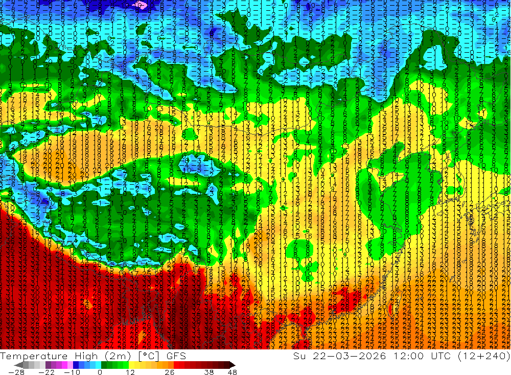Click the dark maroon right arrow tip of the legend
This screenshot has width=511, height=375.
[233, 365]
